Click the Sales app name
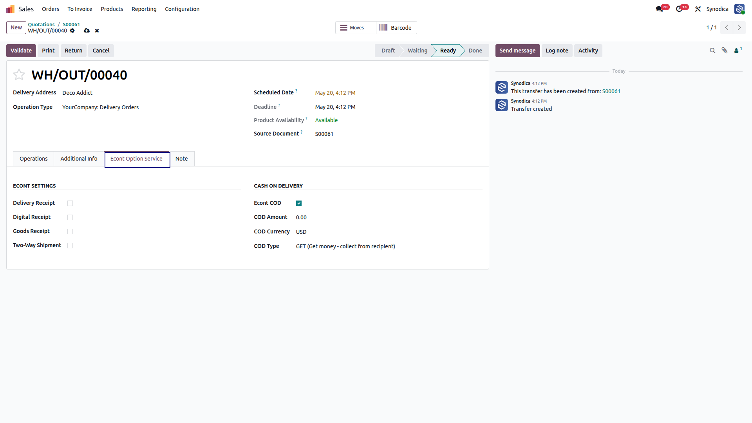 pos(26,9)
